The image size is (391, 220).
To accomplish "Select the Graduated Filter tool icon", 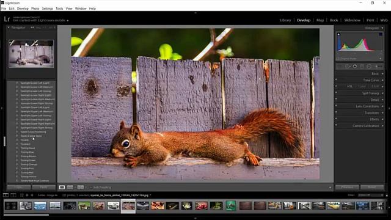I will point(362,67).
